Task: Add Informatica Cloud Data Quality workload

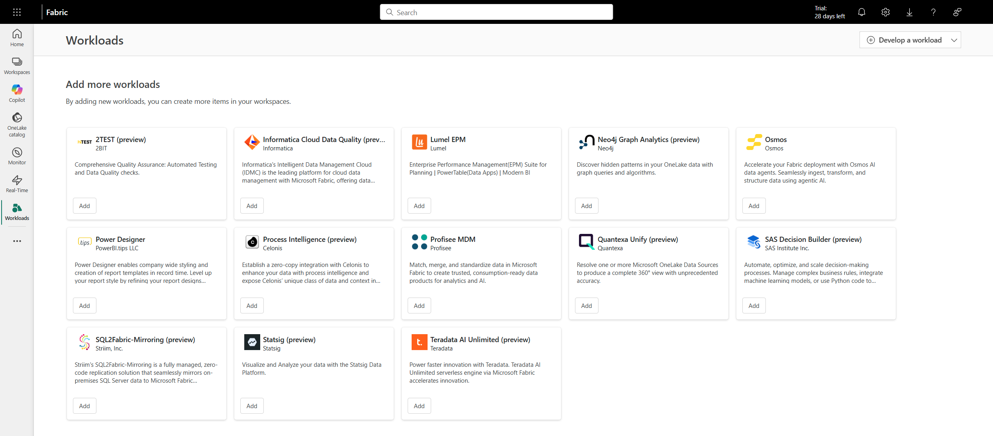Action: [252, 206]
